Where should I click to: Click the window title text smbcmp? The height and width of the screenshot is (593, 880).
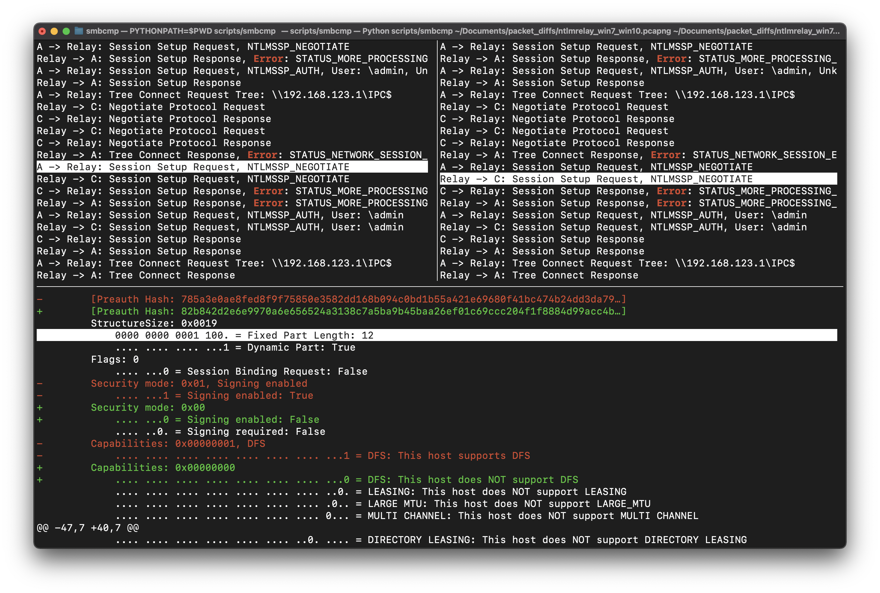point(102,31)
